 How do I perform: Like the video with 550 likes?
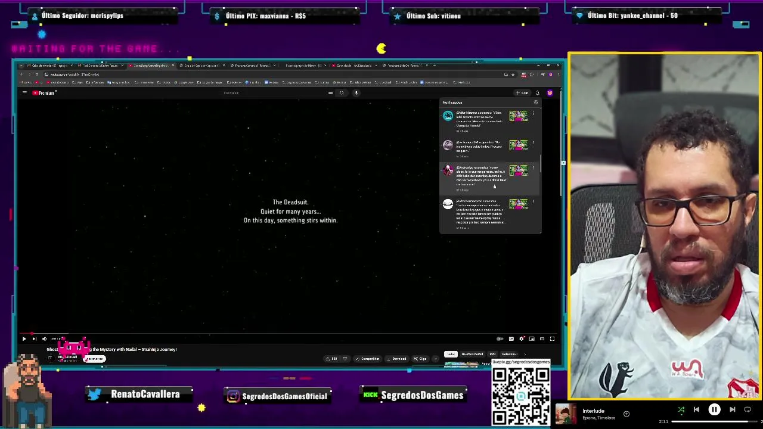[x=331, y=359]
